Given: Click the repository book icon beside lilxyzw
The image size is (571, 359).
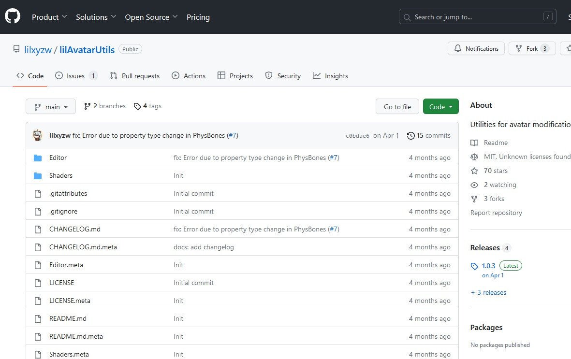Looking at the screenshot, I should click(16, 49).
